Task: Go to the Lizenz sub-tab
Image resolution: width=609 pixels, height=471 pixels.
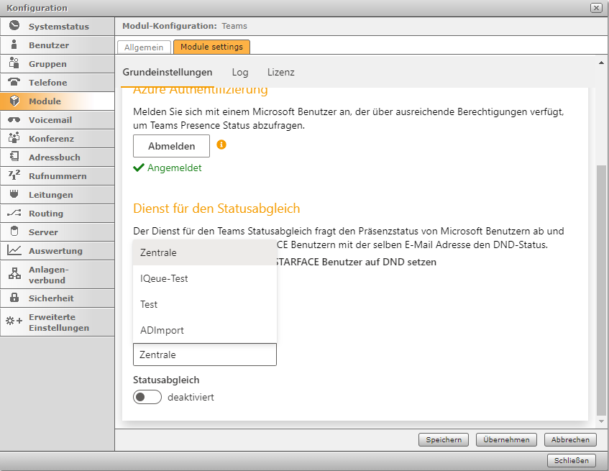Action: click(281, 72)
